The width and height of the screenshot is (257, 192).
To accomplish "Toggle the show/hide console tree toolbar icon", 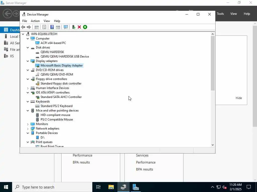I will [x=37, y=27].
